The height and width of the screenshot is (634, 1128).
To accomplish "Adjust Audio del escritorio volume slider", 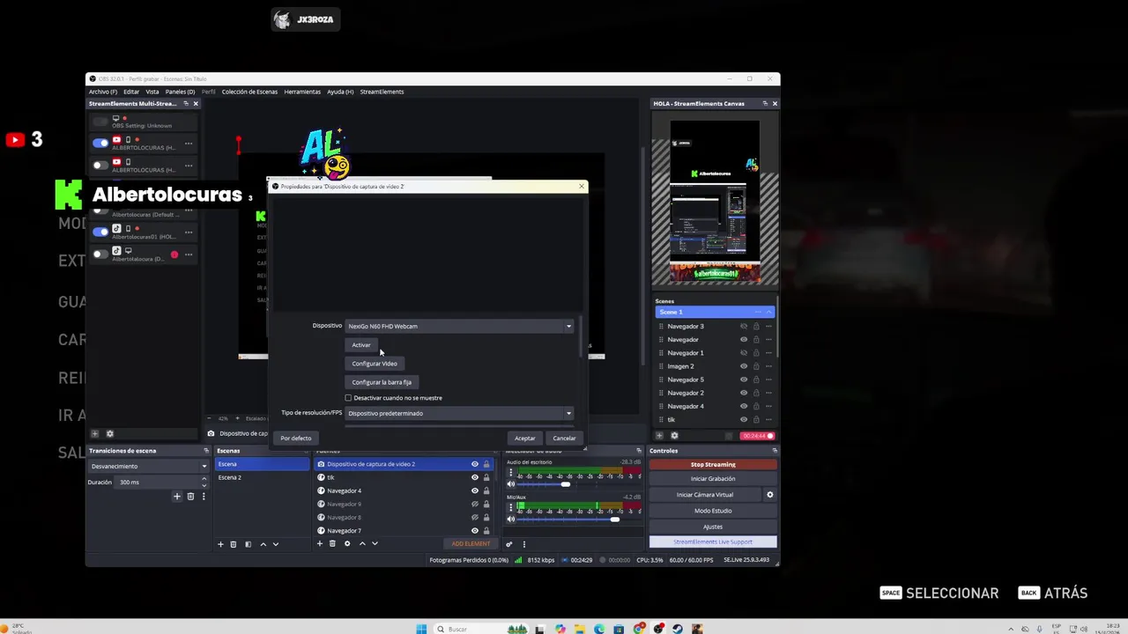I will tap(565, 484).
